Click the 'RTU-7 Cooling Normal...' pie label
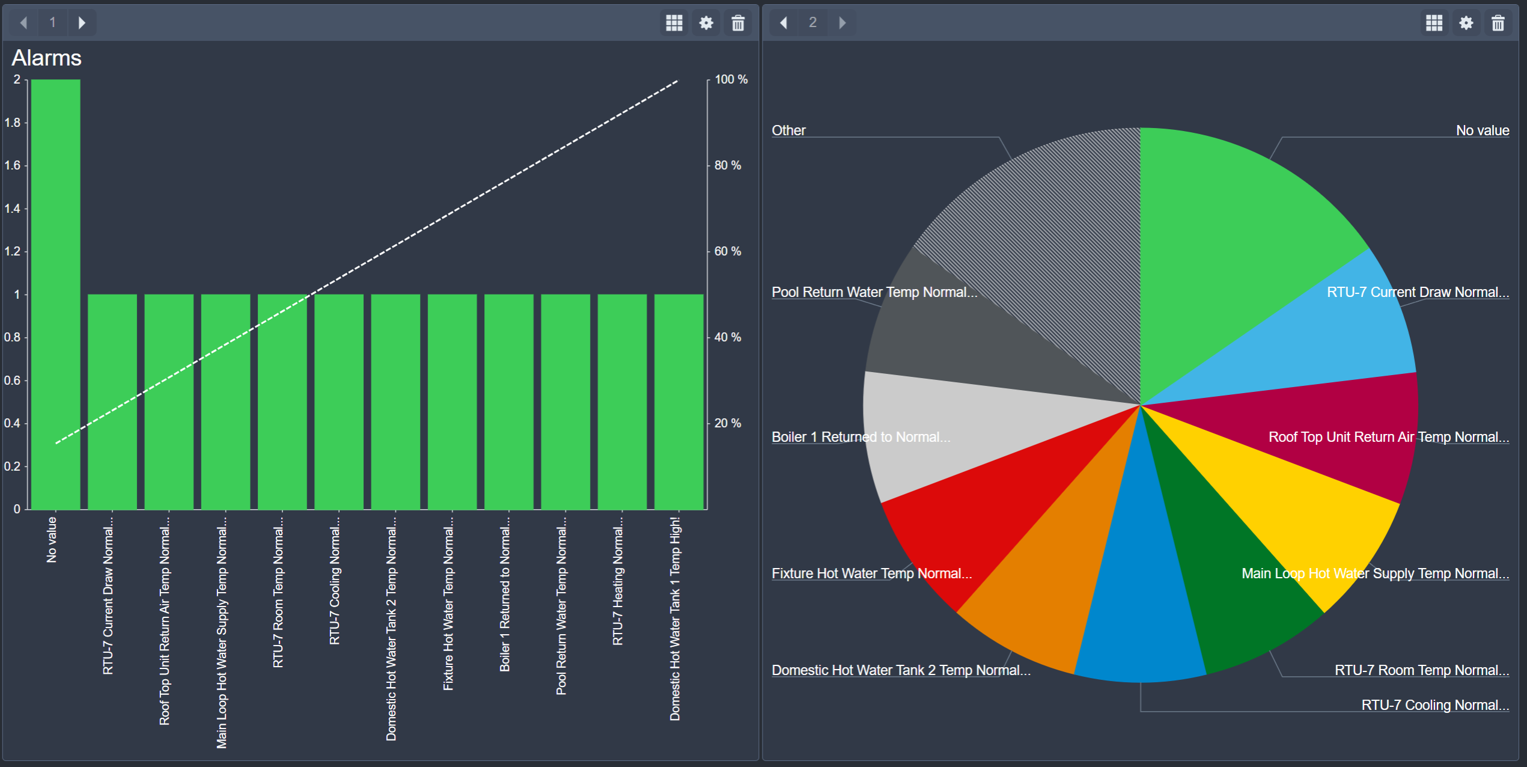 click(1434, 705)
